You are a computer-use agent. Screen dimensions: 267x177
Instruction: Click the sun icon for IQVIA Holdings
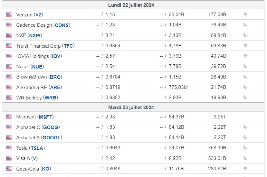[245, 56]
